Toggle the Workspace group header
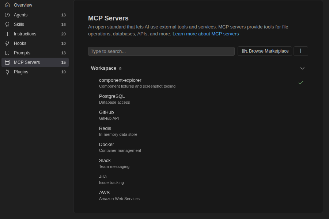 [198, 68]
